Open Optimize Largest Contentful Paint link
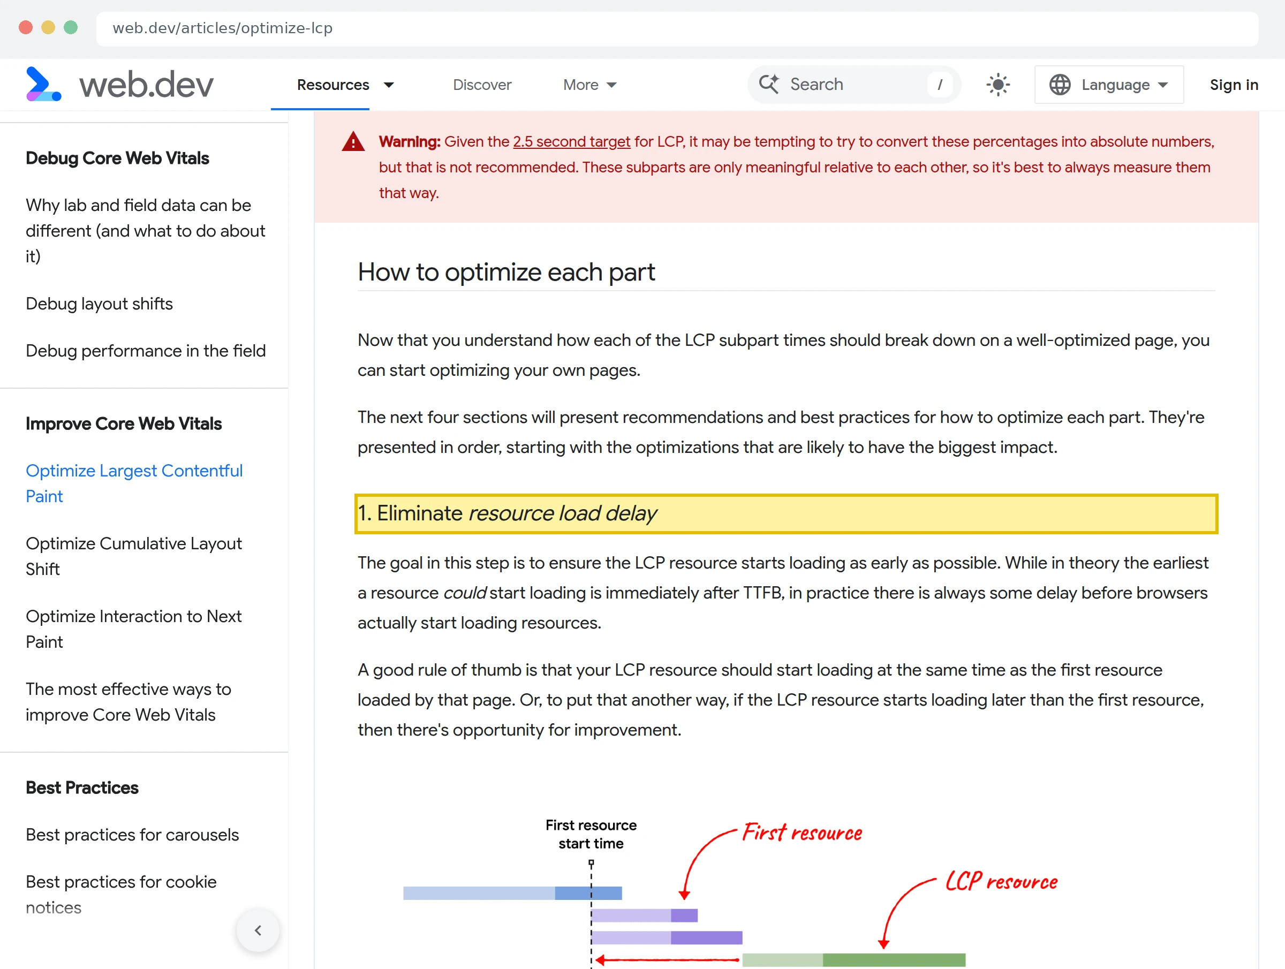The height and width of the screenshot is (969, 1285). click(x=134, y=483)
